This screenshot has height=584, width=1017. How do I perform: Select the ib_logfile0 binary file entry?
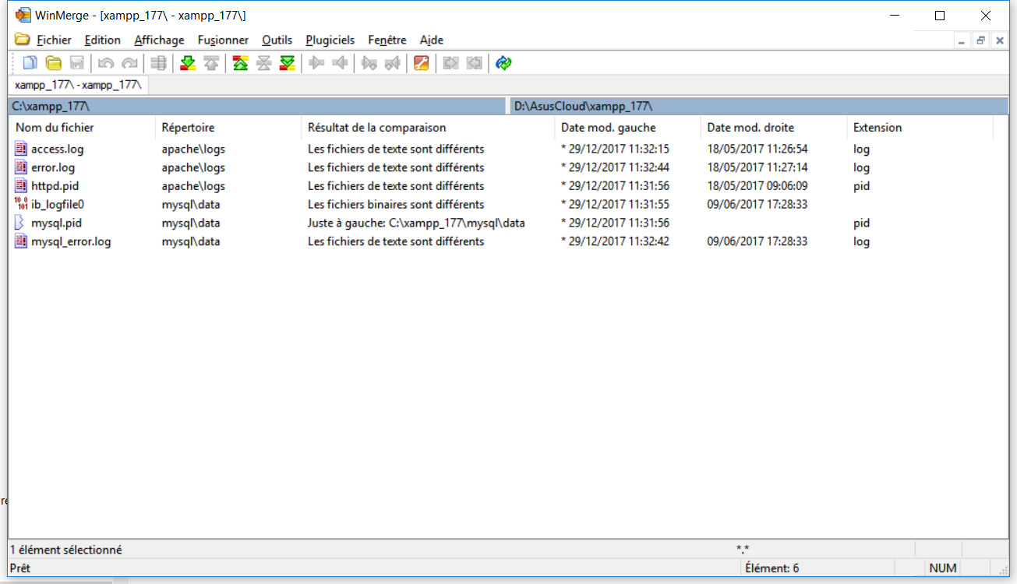(57, 205)
